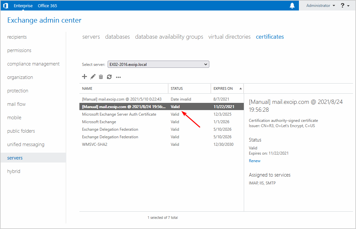356x229 pixels.
Task: Open mobile section
Action: pos(14,117)
